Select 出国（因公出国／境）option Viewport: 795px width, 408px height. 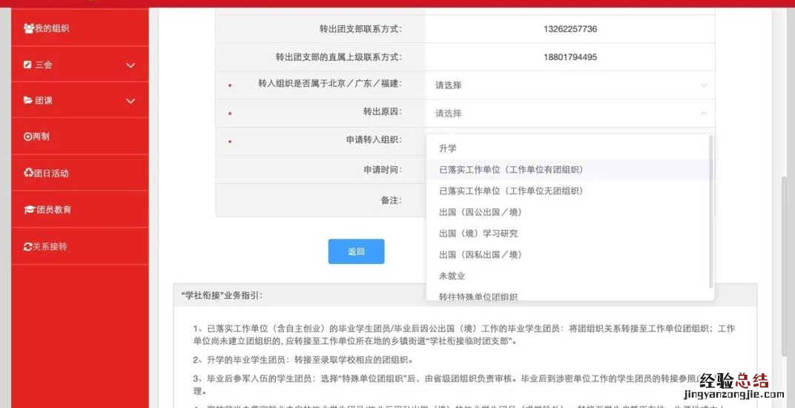pos(481,212)
